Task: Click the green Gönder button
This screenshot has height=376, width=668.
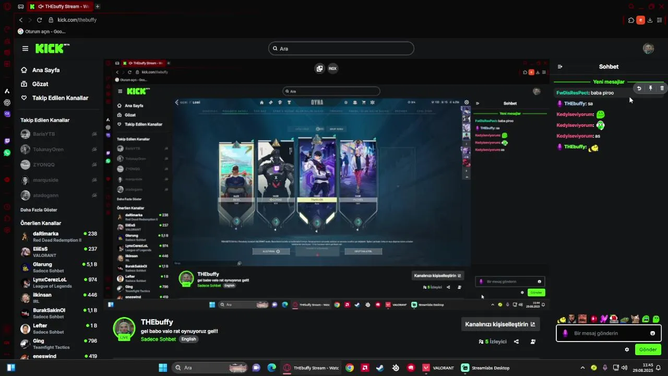Action: (x=648, y=349)
